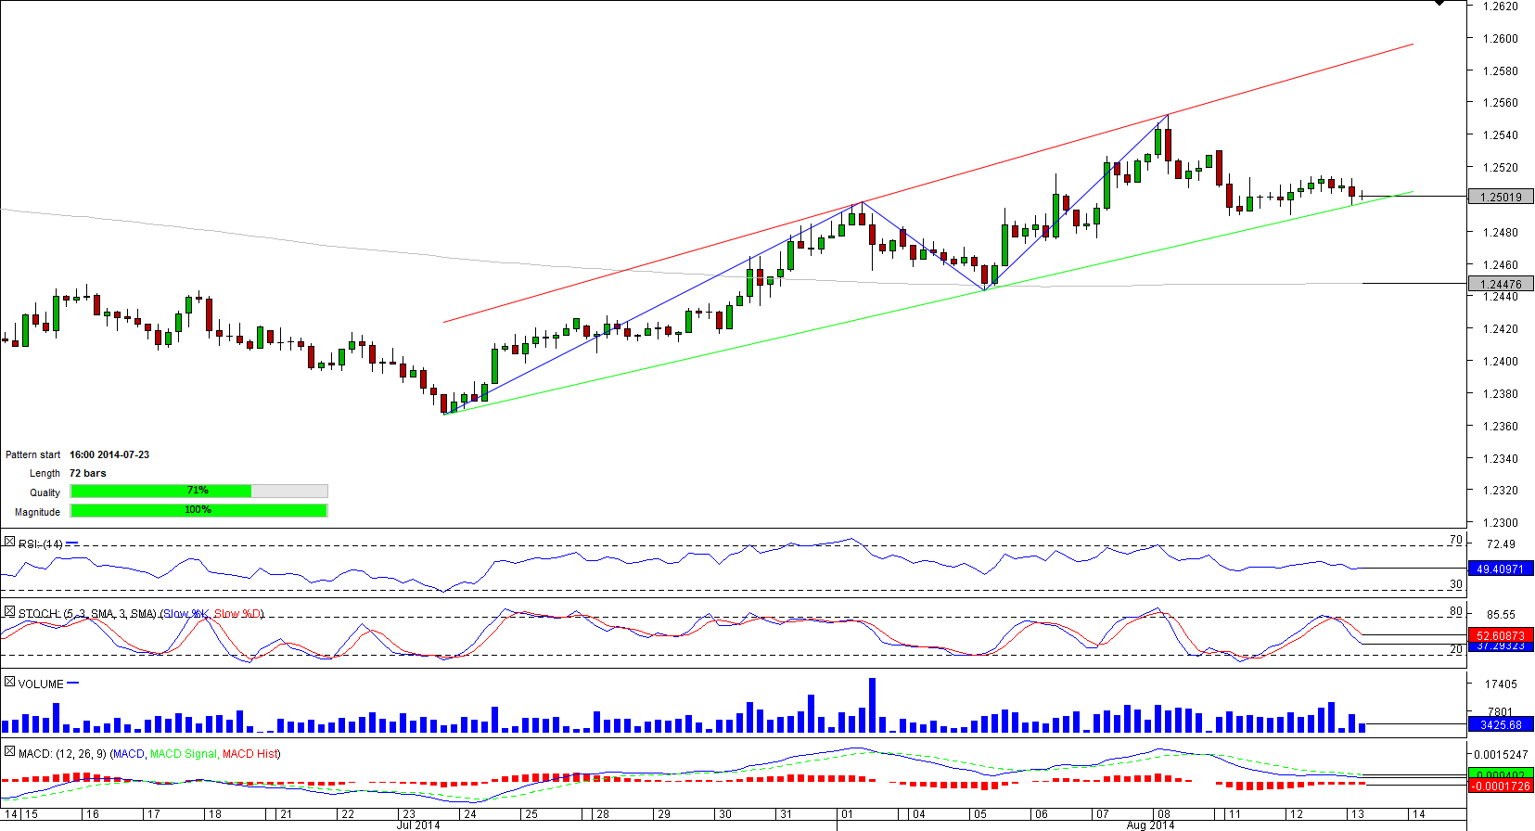Screen dimensions: 1535x831
Task: Click the volume value label 3425.68
Action: (x=1501, y=724)
